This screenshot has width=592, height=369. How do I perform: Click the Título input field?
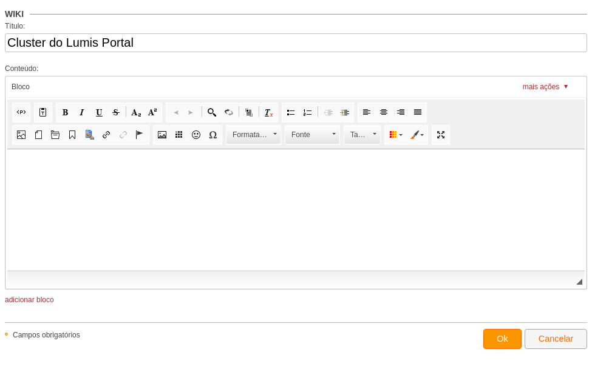tap(296, 42)
